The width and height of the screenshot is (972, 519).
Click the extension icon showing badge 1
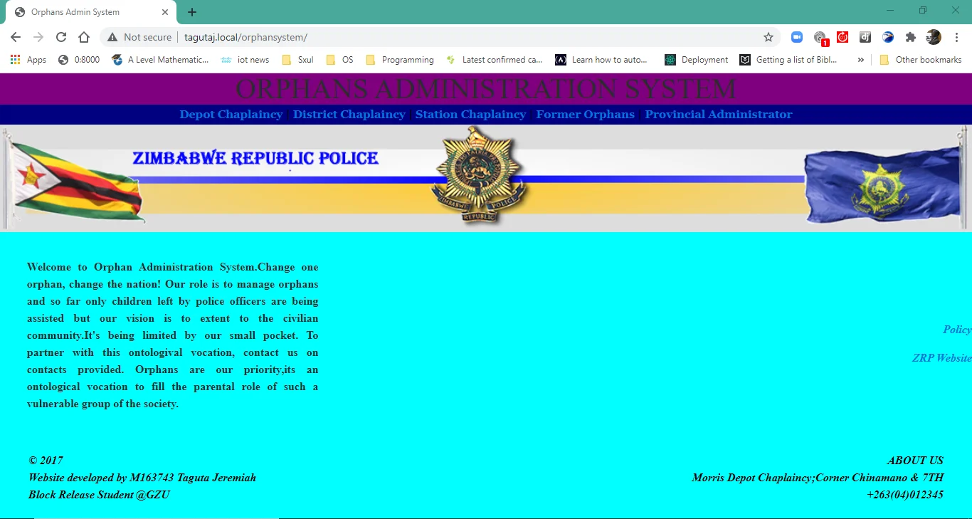coord(820,37)
